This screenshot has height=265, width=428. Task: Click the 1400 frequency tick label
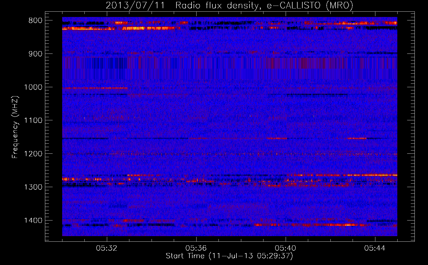point(33,220)
